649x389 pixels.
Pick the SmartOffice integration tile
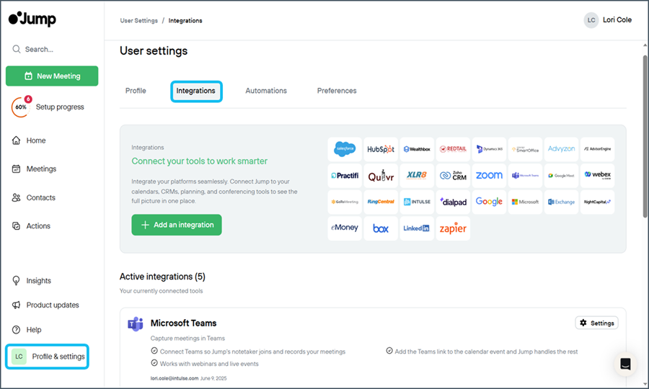(x=525, y=149)
